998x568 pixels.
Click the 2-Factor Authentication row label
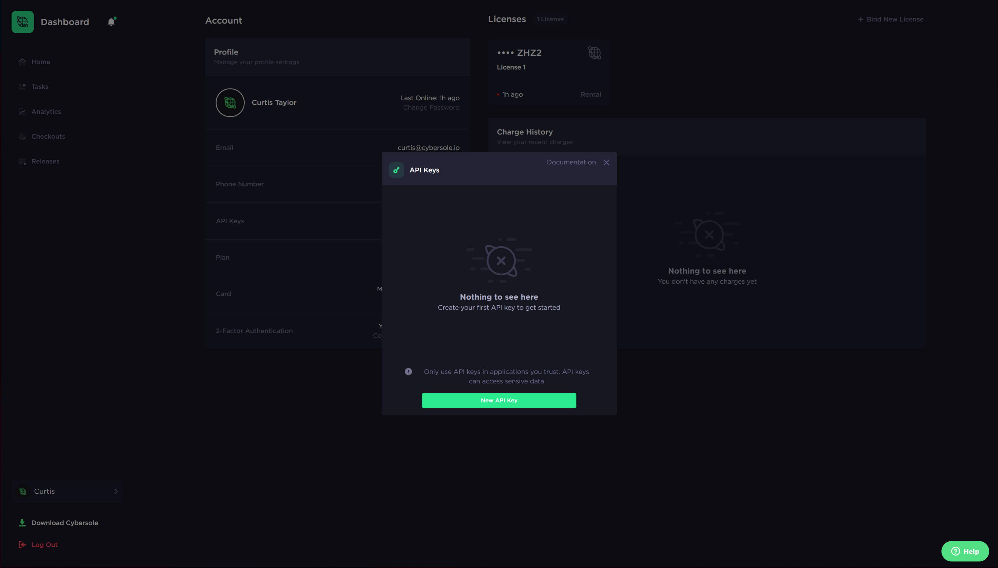[x=254, y=331]
